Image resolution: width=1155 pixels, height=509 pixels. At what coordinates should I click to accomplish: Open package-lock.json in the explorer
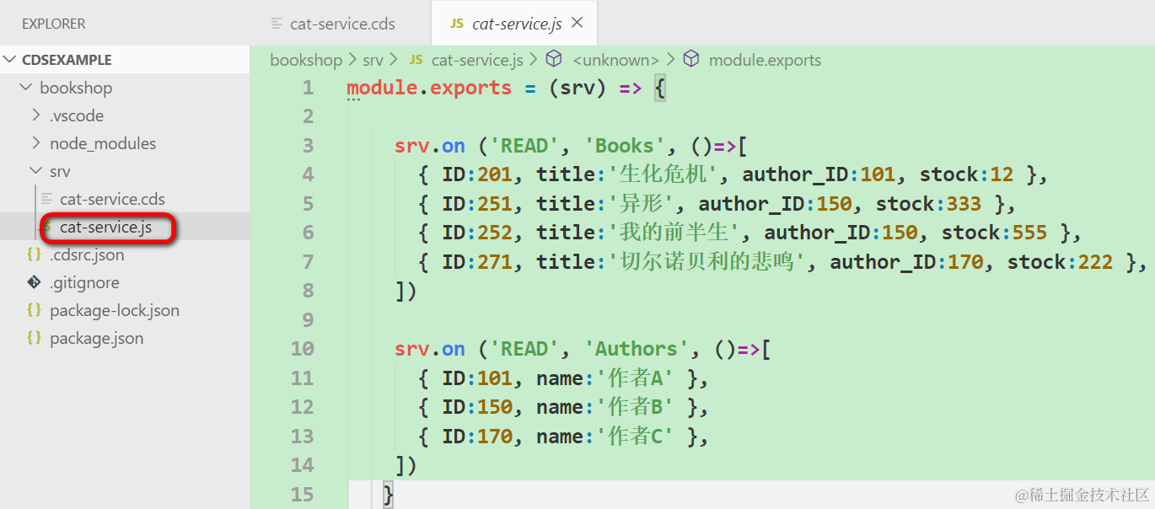[x=115, y=310]
